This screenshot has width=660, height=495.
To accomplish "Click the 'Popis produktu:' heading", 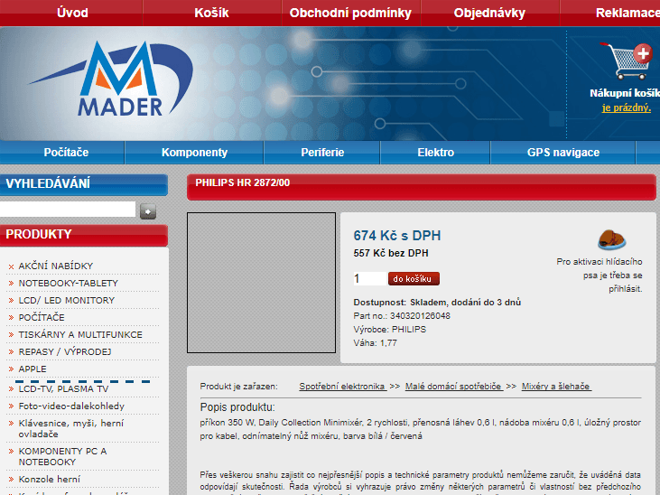I will coord(237,407).
